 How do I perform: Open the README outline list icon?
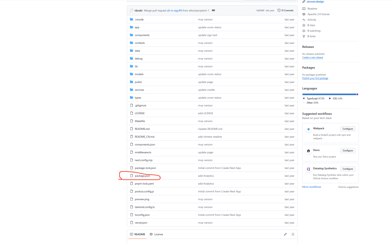[x=293, y=234]
